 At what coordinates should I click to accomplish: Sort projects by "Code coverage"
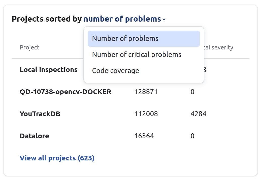tap(116, 71)
